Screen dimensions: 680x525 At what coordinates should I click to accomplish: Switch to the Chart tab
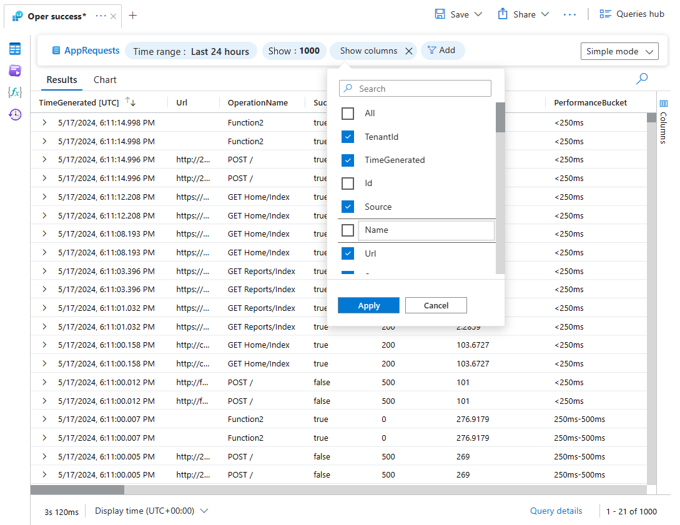click(104, 80)
